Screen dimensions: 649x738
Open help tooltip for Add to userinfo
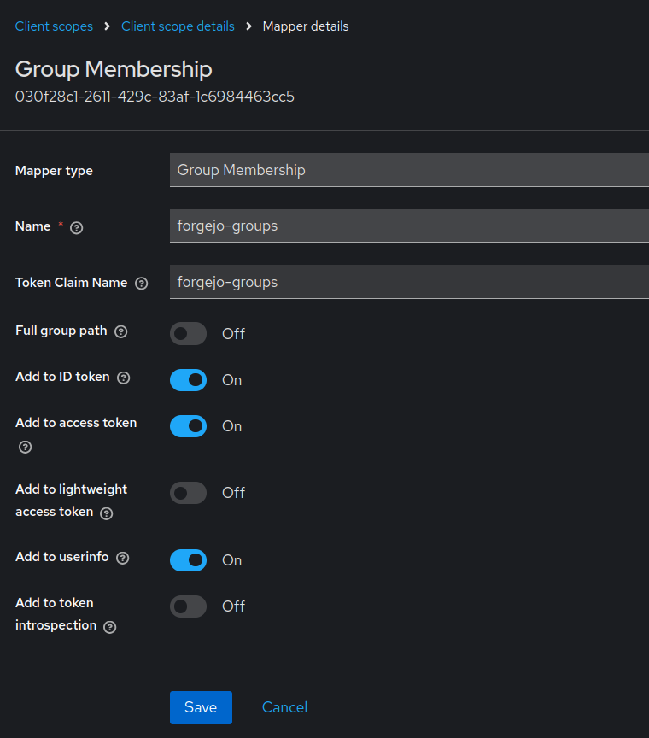pos(123,558)
